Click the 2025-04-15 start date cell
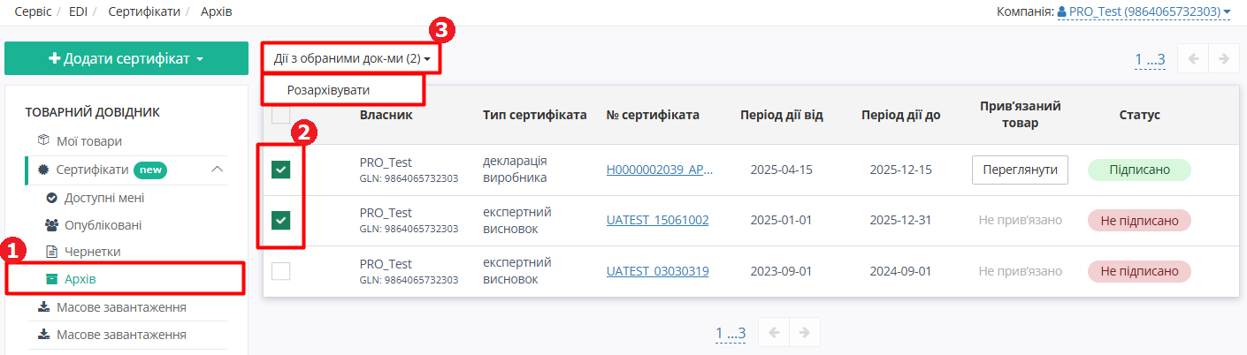This screenshot has height=355, width=1247. [781, 170]
